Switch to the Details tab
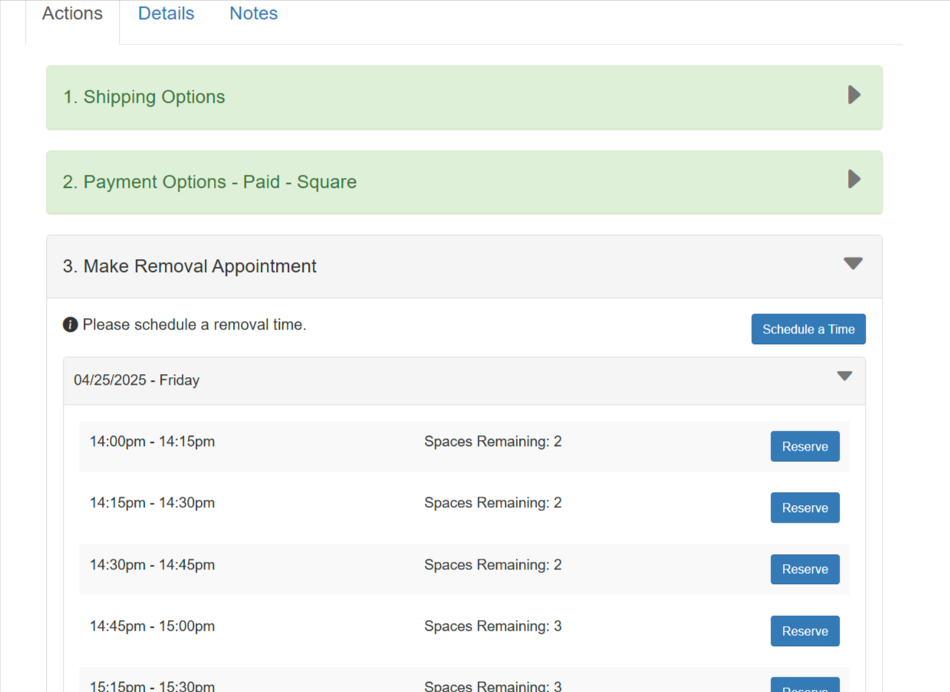 (166, 14)
